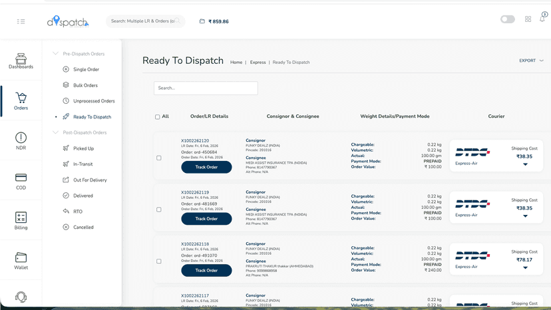551x310 pixels.
Task: Click the Picked Up plane icon
Action: 66,148
